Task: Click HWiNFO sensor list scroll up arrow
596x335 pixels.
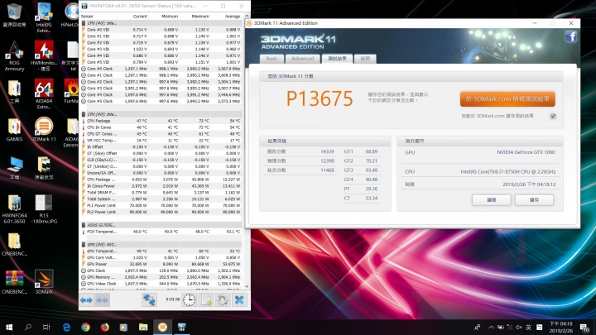Action: coord(247,17)
